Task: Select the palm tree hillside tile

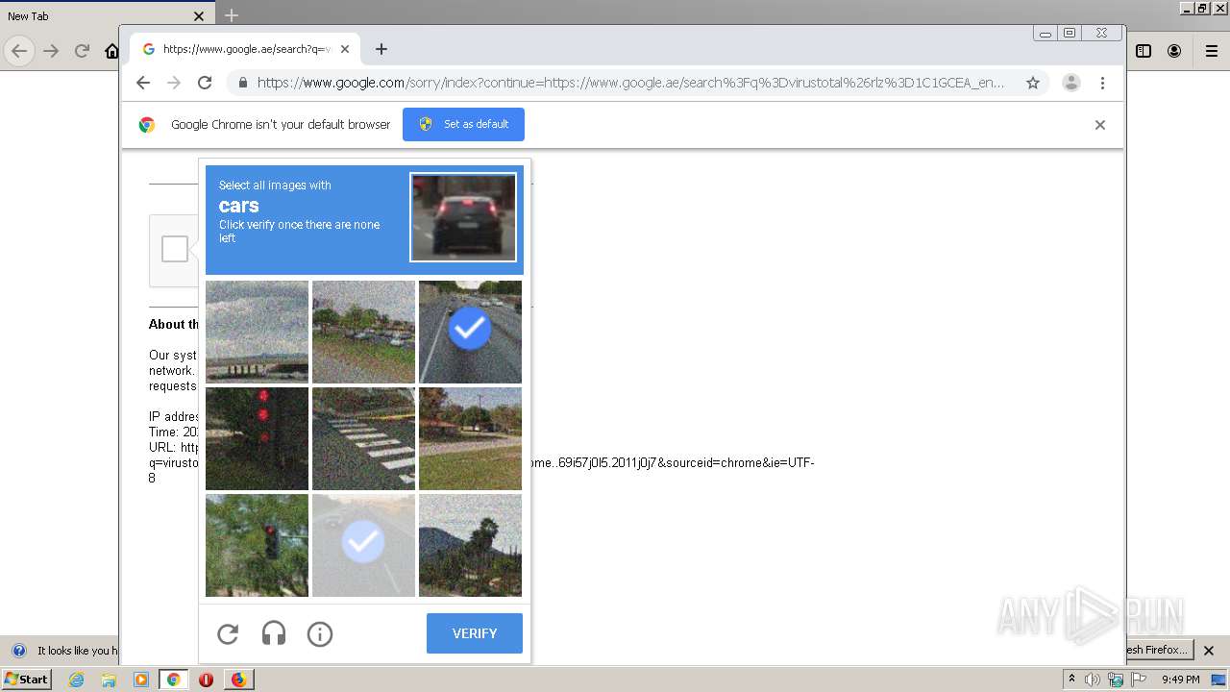Action: click(470, 545)
